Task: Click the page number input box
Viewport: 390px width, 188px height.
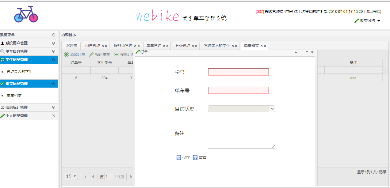Action: 109,177
